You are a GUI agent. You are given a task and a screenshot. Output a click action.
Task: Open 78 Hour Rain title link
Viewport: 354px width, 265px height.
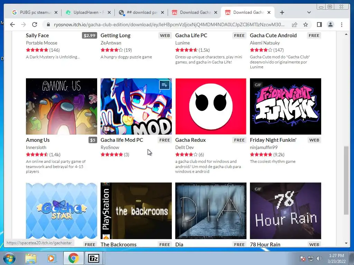tap(265, 245)
